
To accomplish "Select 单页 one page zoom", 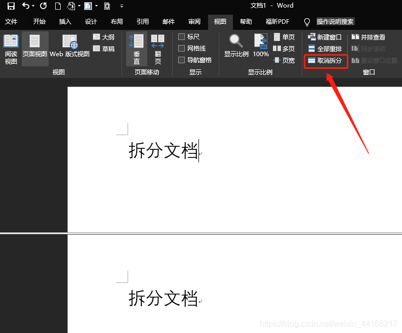I will (x=284, y=37).
